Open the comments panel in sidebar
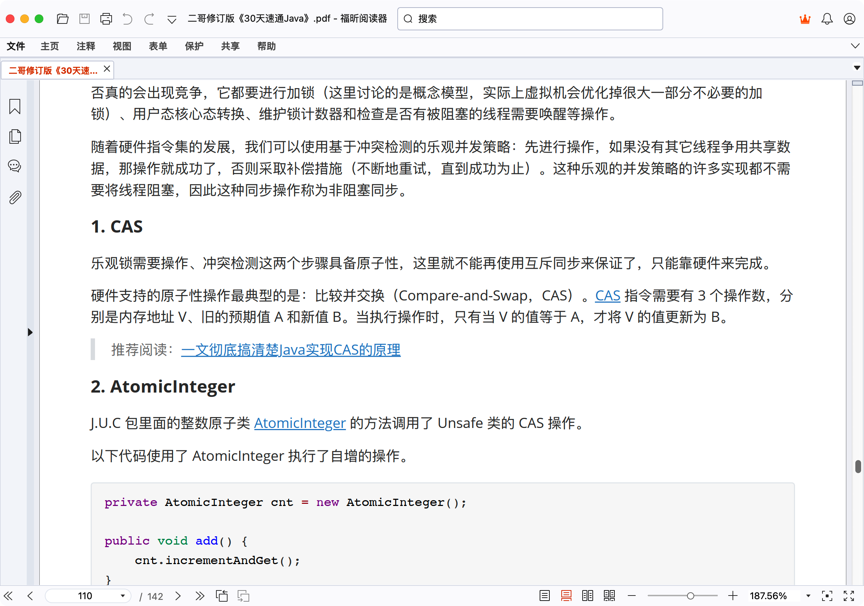This screenshot has width=864, height=606. [x=14, y=166]
